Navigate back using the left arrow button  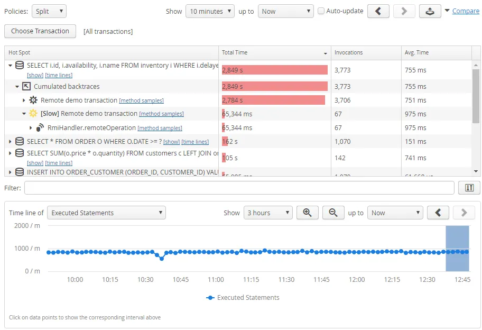pos(379,11)
